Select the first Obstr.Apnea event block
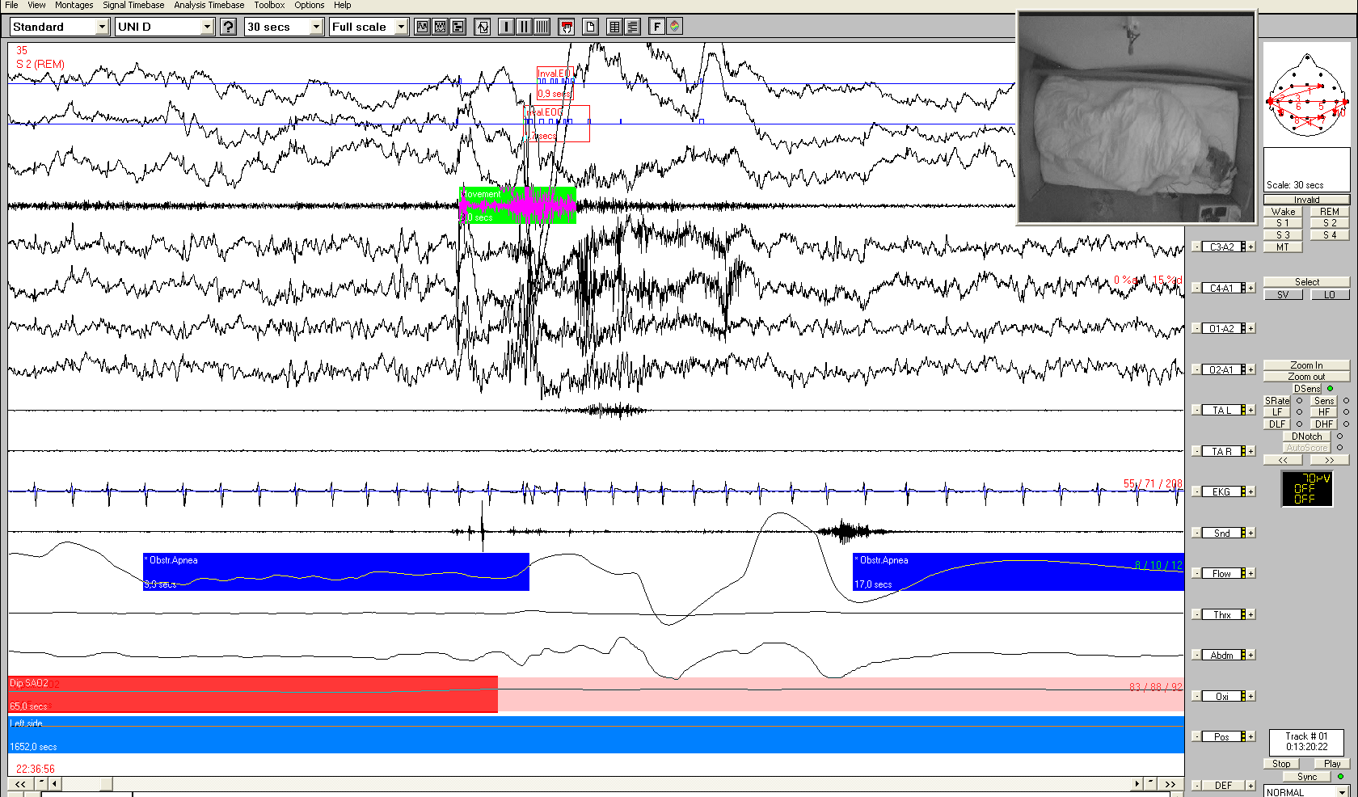Image resolution: width=1358 pixels, height=797 pixels. [335, 571]
